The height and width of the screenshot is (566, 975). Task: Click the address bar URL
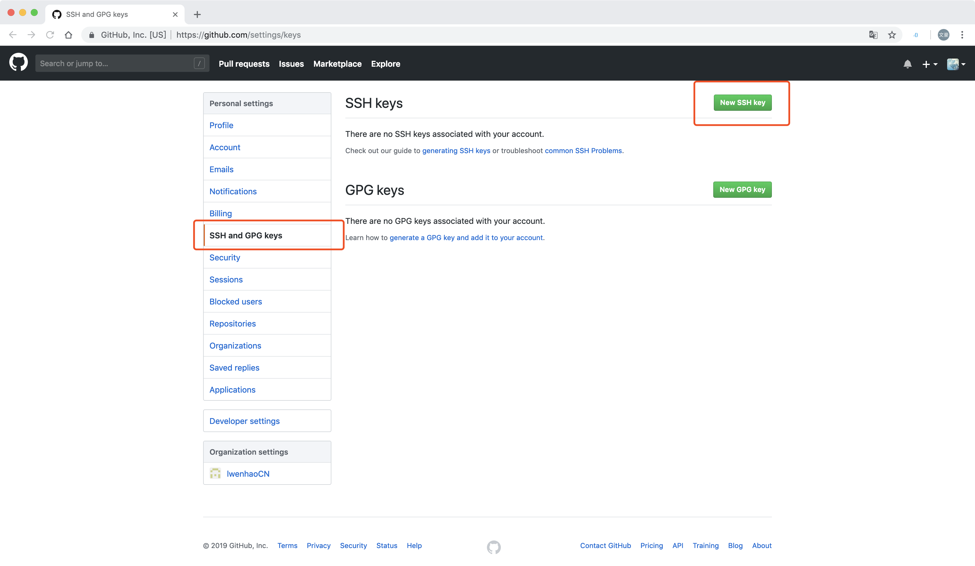click(x=238, y=35)
